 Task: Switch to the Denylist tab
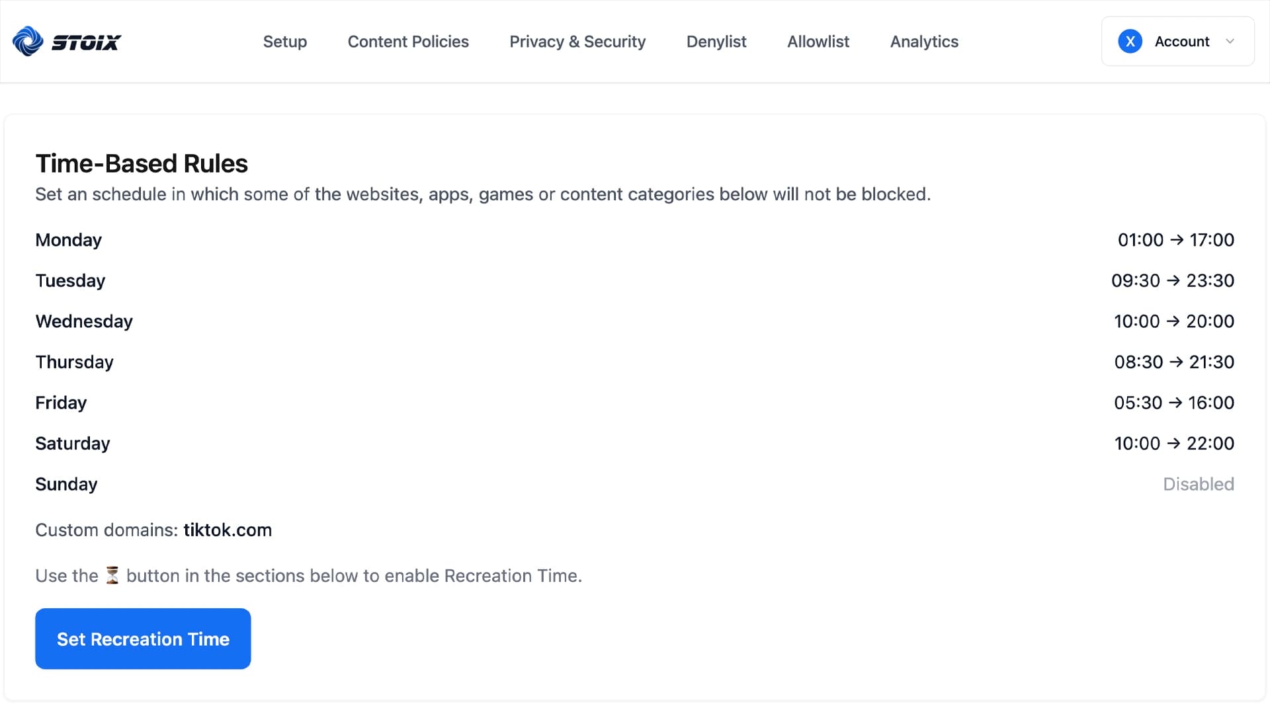[x=716, y=41]
